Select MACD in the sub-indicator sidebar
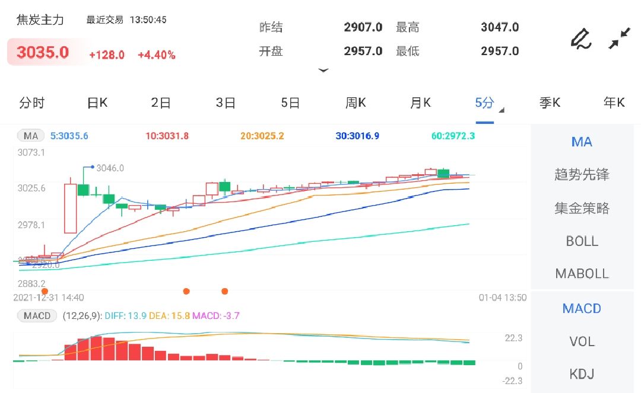 click(x=582, y=308)
